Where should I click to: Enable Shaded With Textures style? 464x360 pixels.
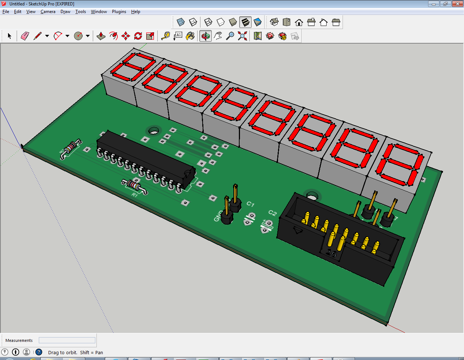click(x=245, y=22)
